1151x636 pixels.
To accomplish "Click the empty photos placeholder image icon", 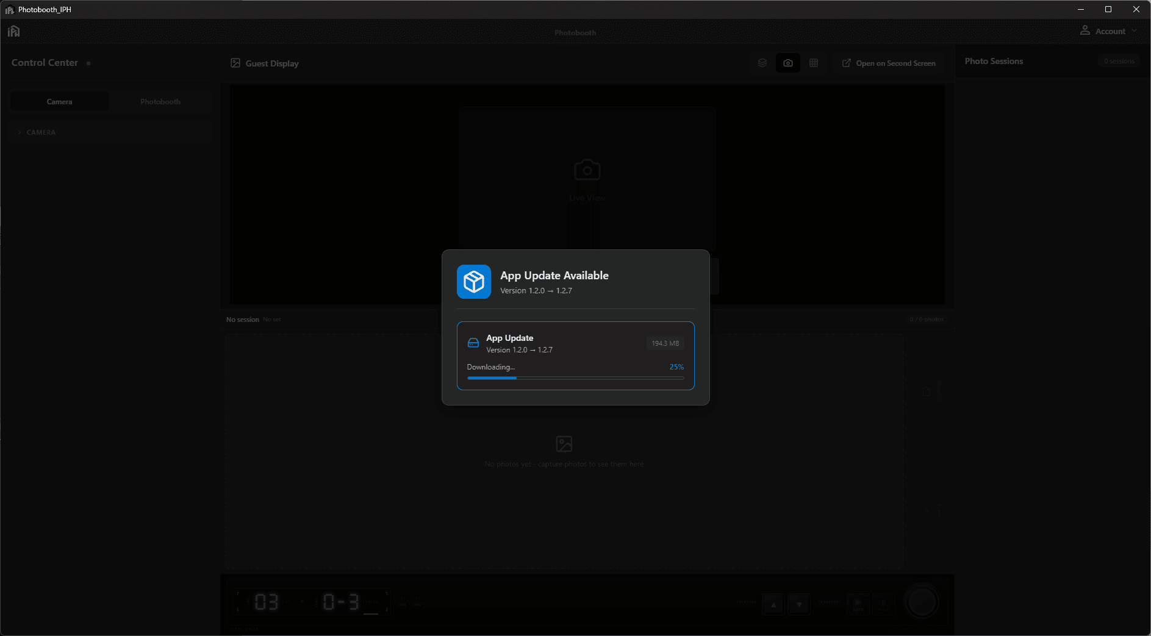I will click(564, 444).
